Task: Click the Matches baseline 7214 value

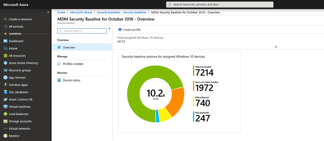Action: (x=204, y=73)
